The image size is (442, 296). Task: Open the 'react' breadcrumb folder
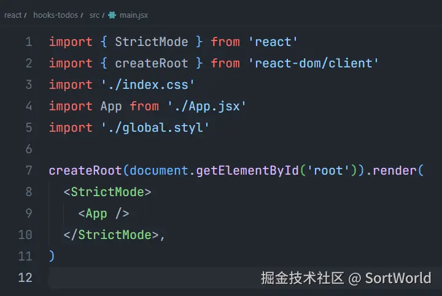point(13,15)
